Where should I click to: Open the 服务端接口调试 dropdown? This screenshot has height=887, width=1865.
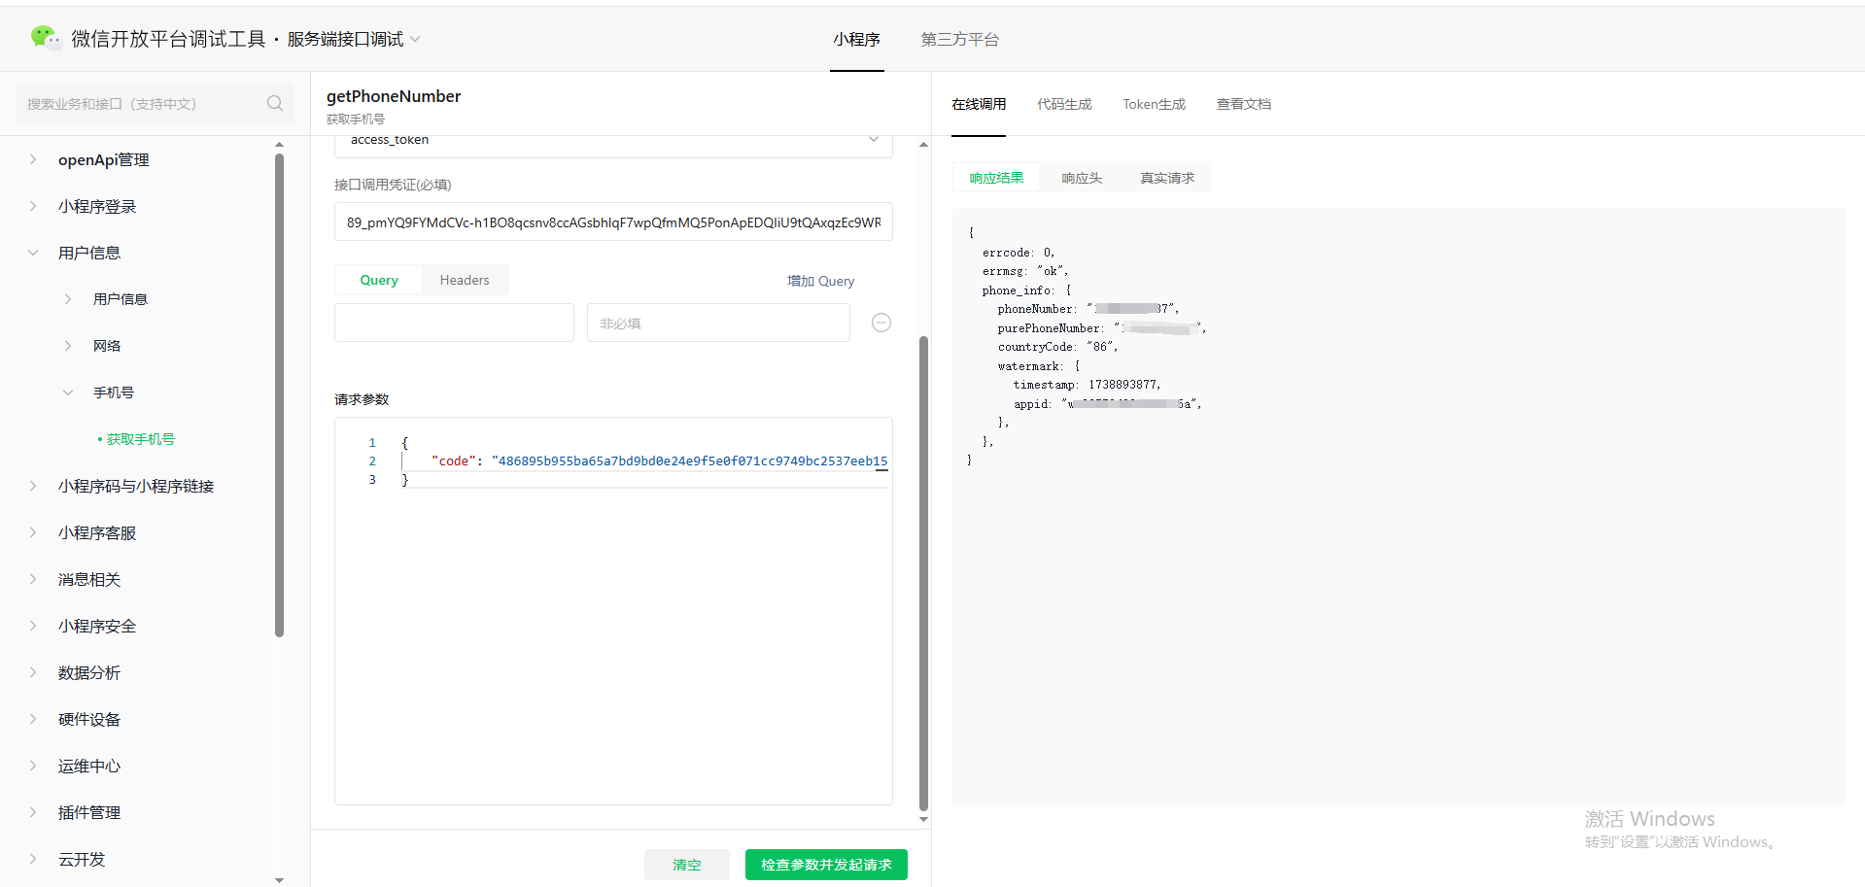click(354, 39)
